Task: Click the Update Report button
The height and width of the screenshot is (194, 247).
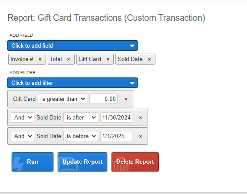Action: (82, 162)
